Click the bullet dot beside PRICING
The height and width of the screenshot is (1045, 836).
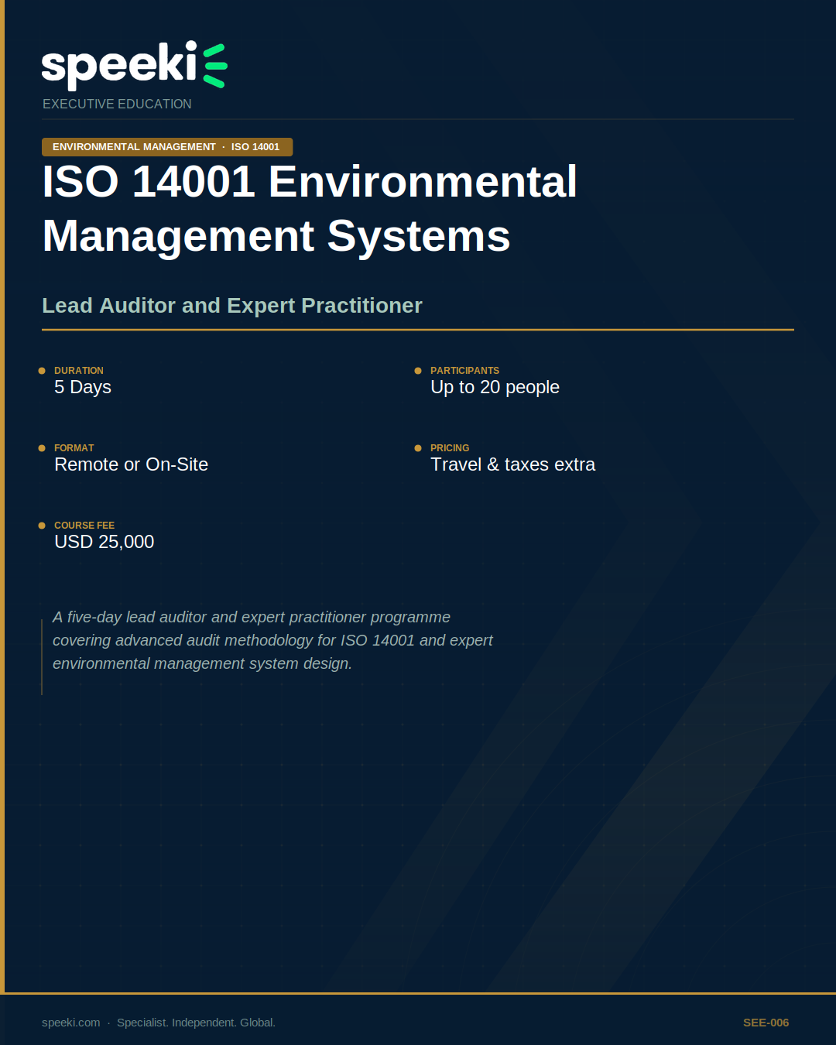[419, 448]
